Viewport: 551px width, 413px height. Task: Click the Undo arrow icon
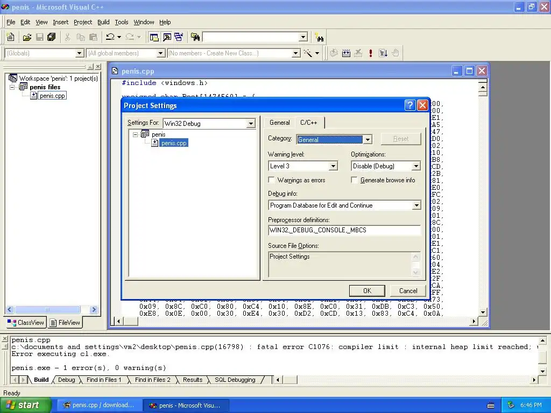click(110, 37)
